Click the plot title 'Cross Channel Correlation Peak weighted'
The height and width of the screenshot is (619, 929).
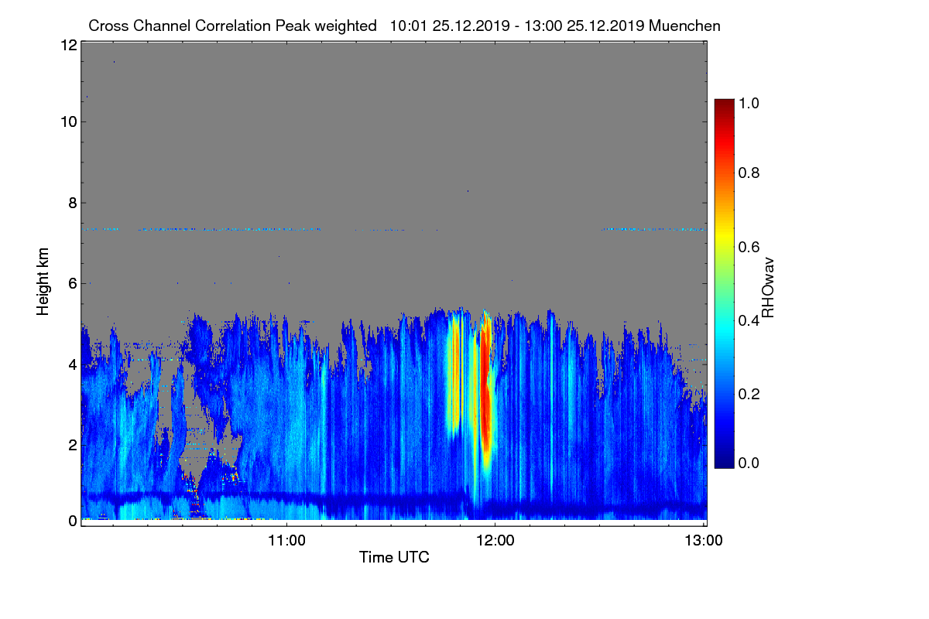232,26
